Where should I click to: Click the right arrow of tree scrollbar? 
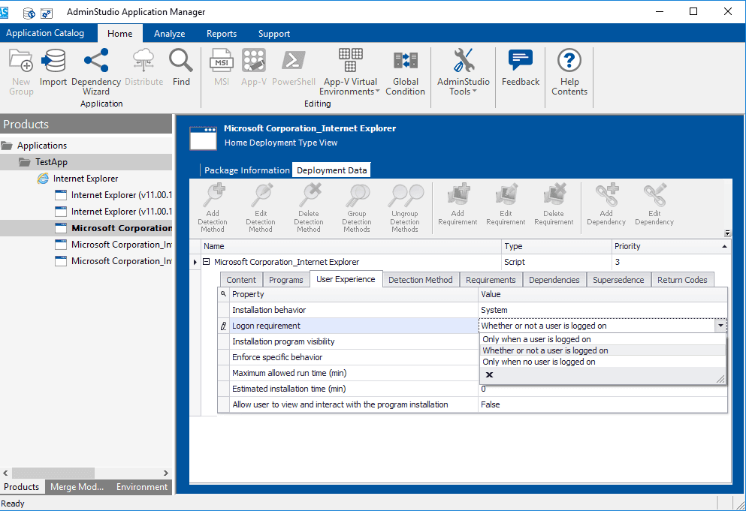(165, 473)
